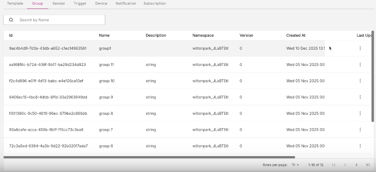The width and height of the screenshot is (376, 172).
Task: Click the search magnifier icon
Action: 11,20
